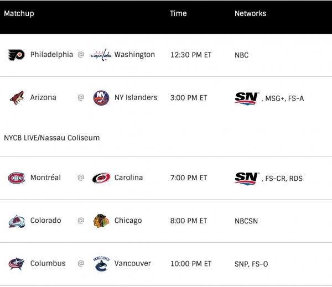Image resolution: width=332 pixels, height=287 pixels.
Task: Click the Colorado Avalanche logo
Action: coord(17,221)
